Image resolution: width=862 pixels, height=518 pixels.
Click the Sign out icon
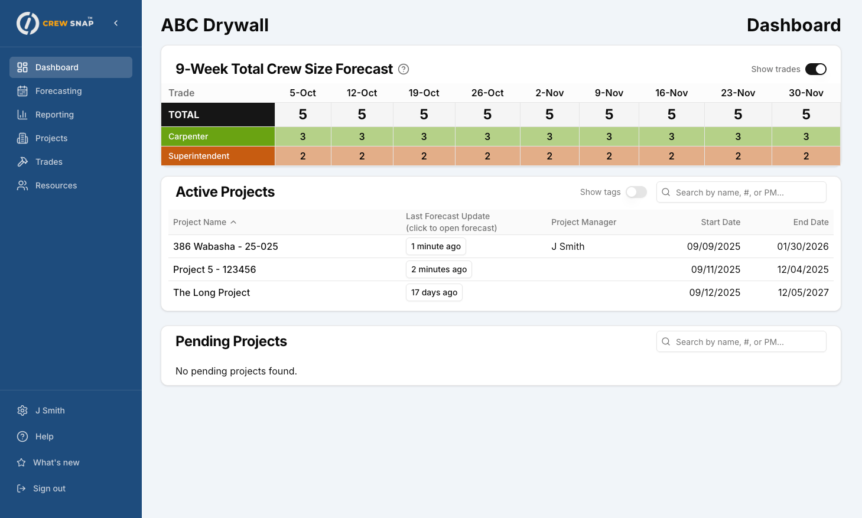22,488
